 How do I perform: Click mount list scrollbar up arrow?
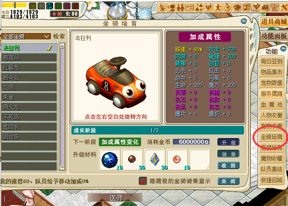(x=62, y=46)
